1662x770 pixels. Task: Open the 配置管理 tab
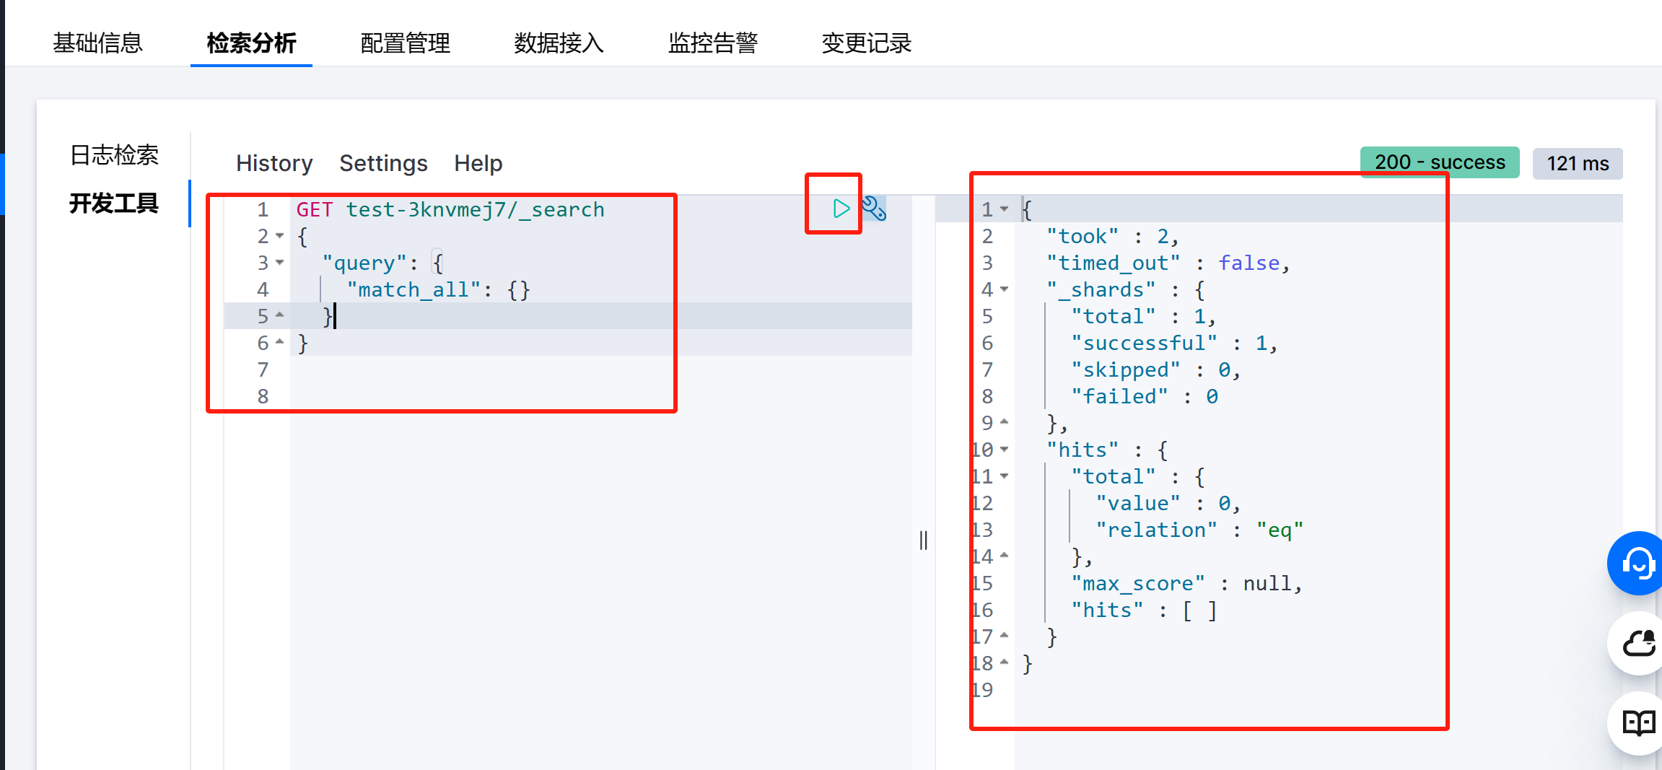pos(405,43)
